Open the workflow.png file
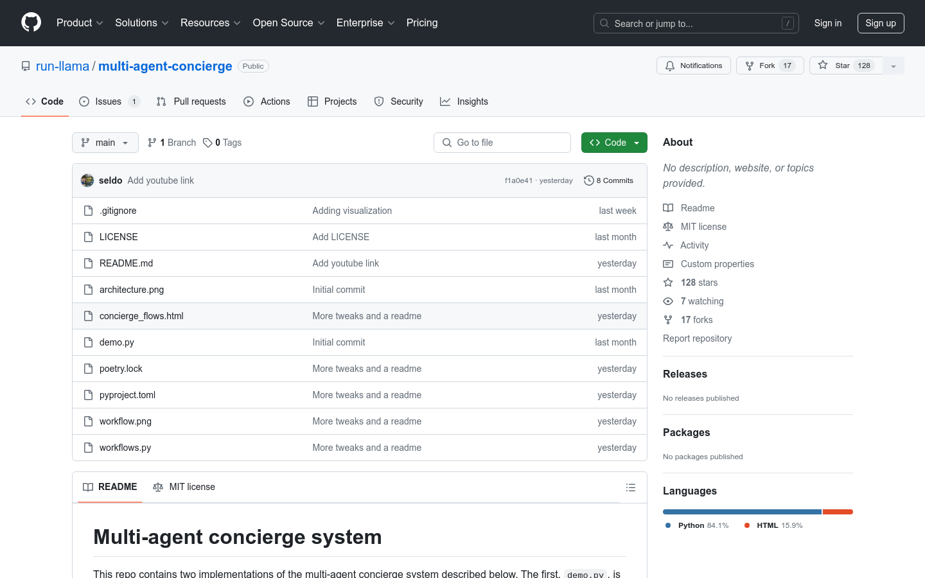Image resolution: width=925 pixels, height=578 pixels. click(125, 421)
